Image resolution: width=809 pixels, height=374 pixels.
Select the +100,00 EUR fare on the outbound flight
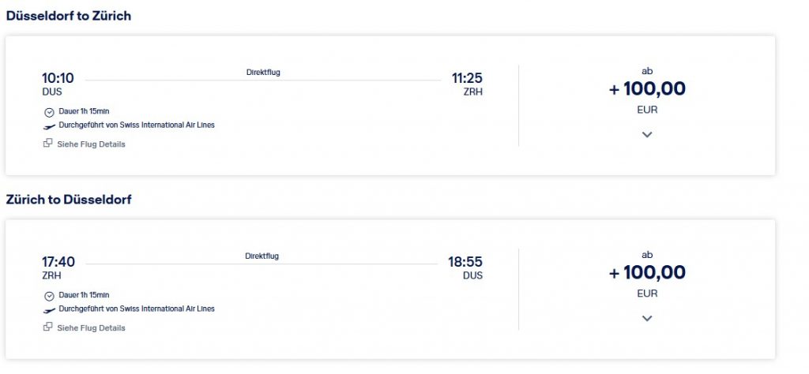647,89
